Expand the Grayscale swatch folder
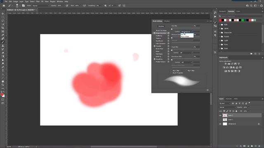 click(x=220, y=32)
